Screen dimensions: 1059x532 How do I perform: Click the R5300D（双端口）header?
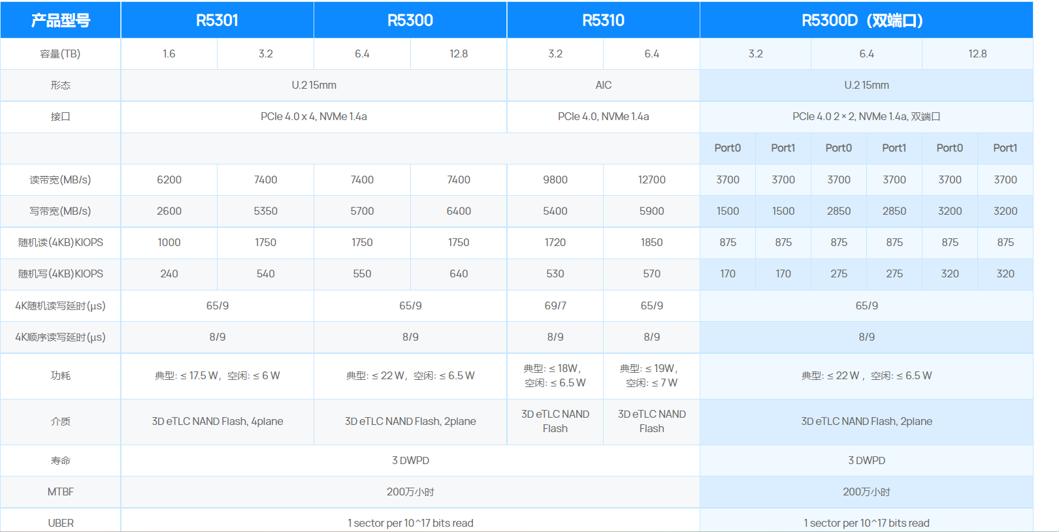coord(866,20)
